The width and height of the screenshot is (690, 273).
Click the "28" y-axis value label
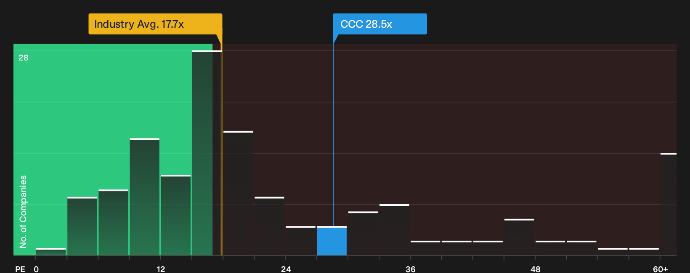(x=24, y=58)
